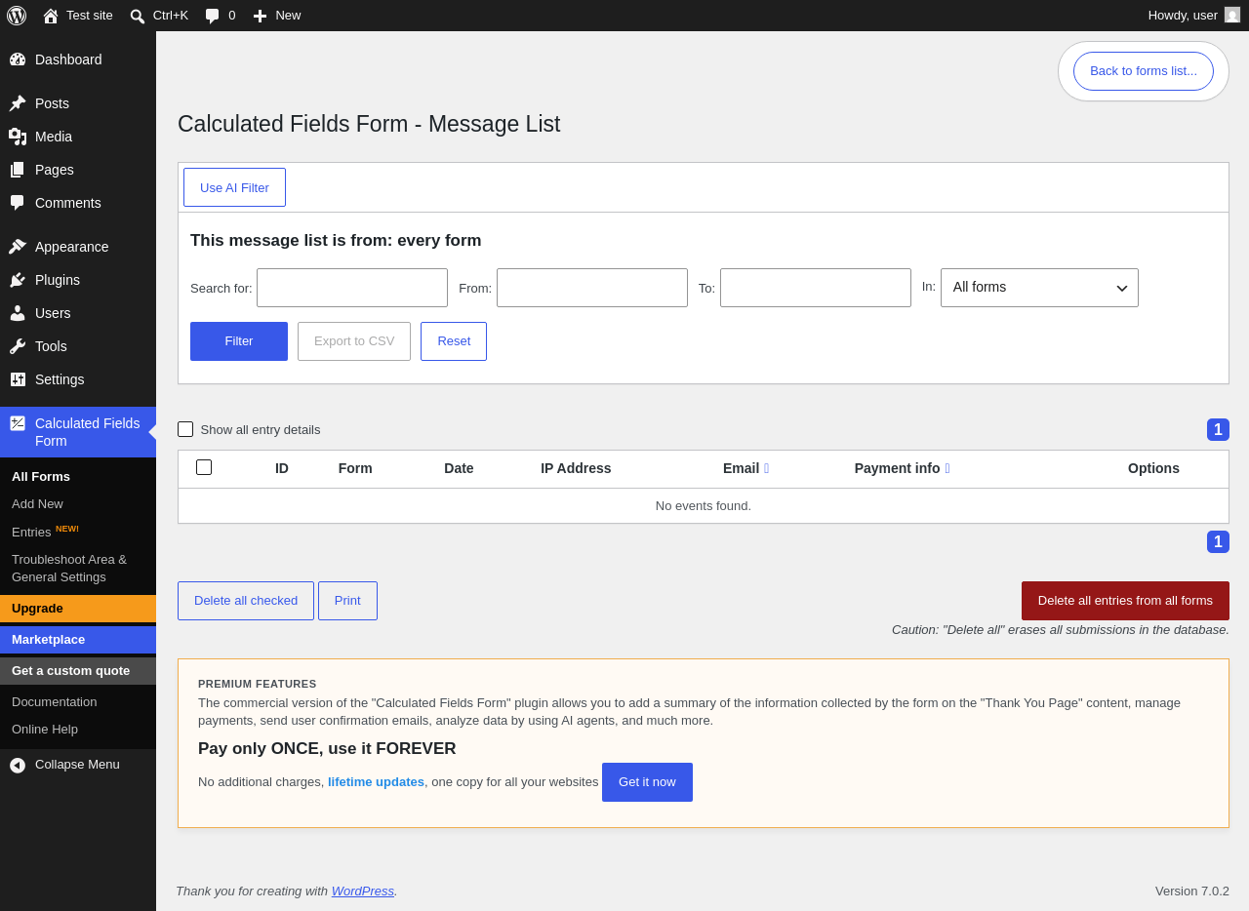1249x911 pixels.
Task: Open the All forms dropdown
Action: [x=1039, y=288]
